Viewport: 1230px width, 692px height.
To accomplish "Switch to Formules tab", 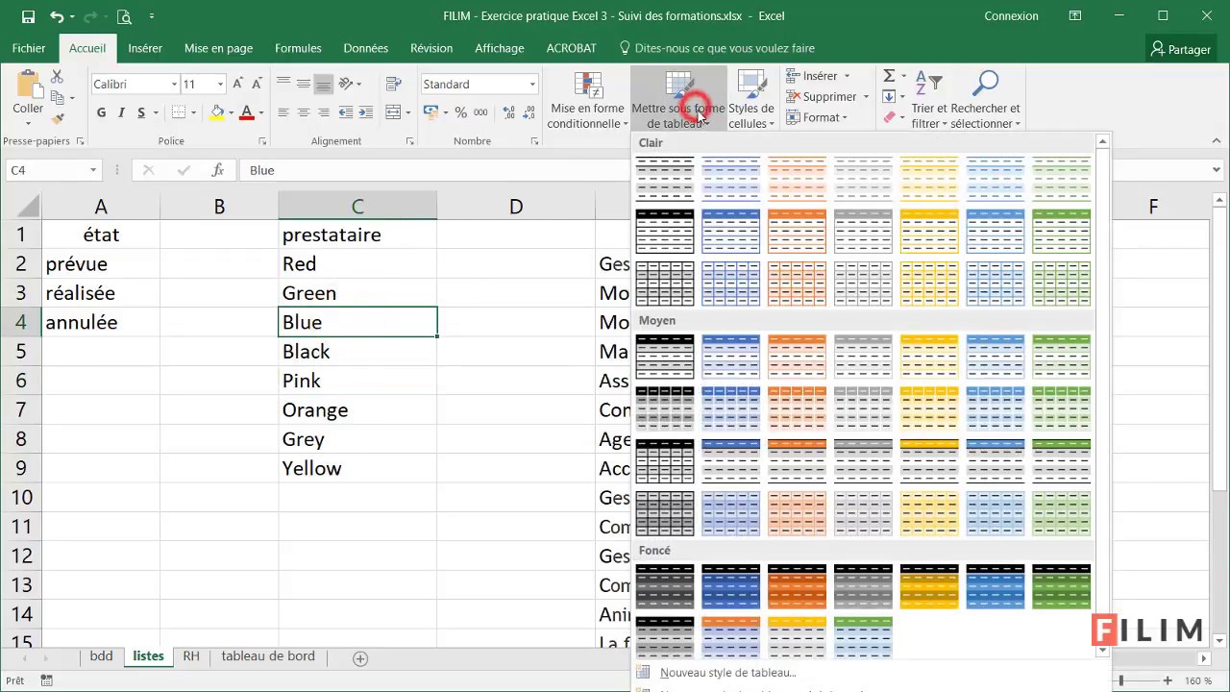I will [298, 48].
